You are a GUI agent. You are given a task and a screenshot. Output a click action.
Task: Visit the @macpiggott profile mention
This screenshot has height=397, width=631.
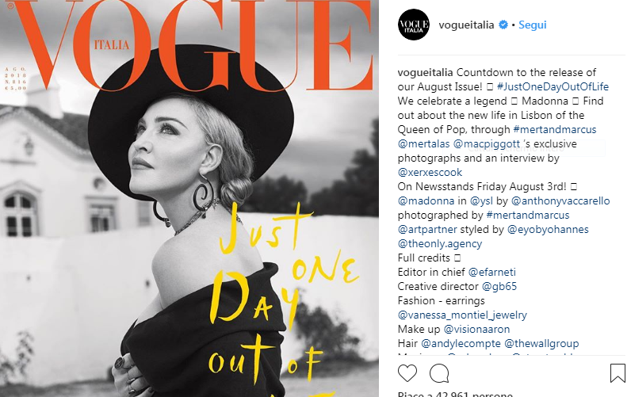point(487,143)
